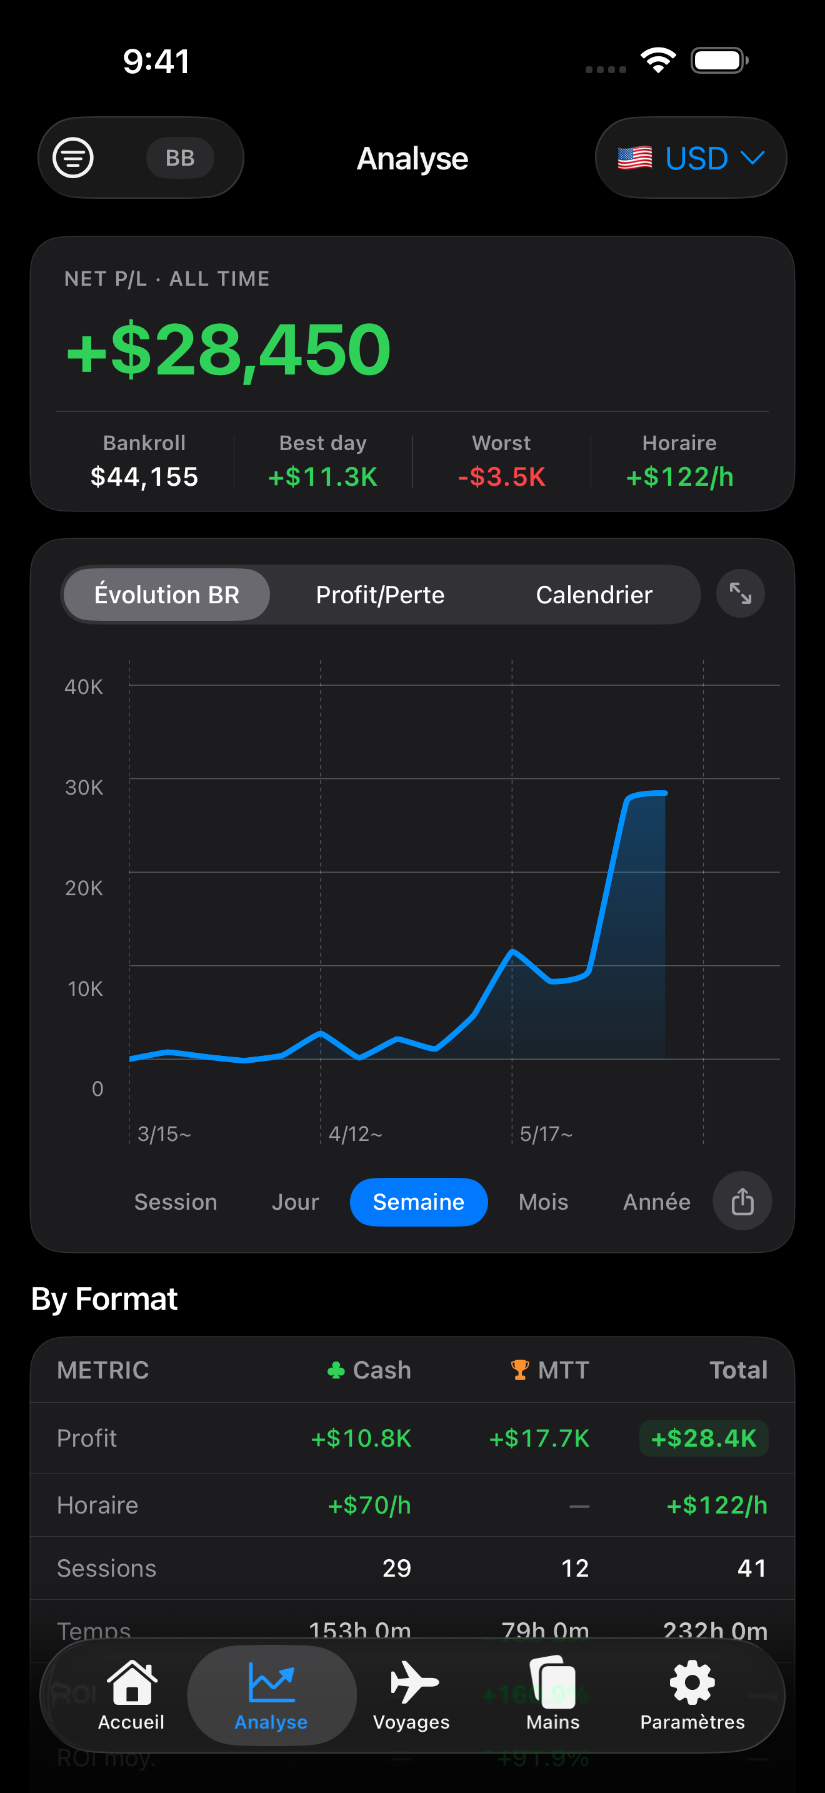Open the Voyages airplane tab

[412, 1695]
